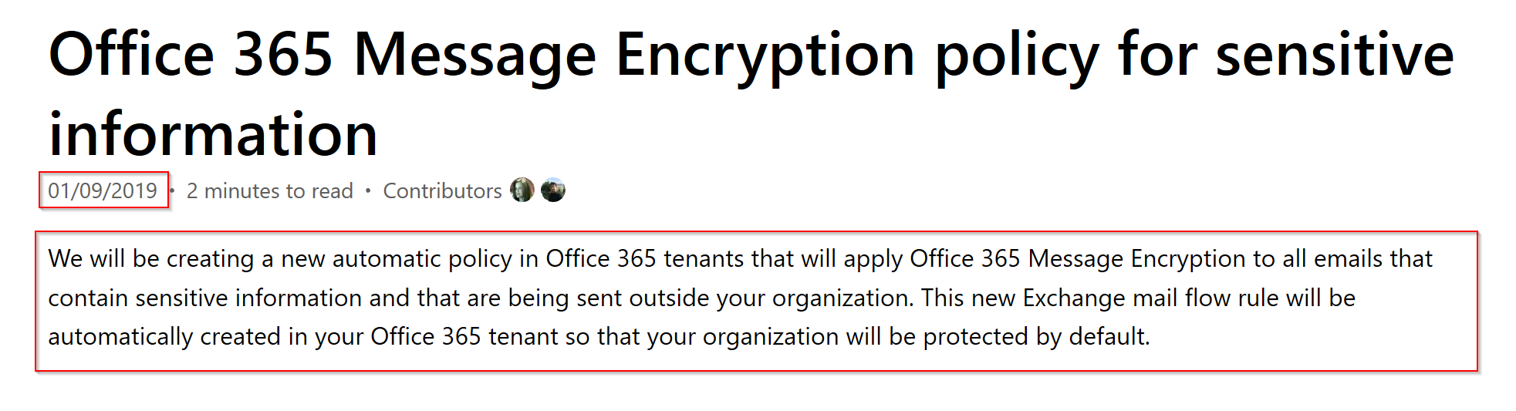Click "sensitive" in the page heading
Screen dimensions: 1516x411
click(x=1335, y=56)
